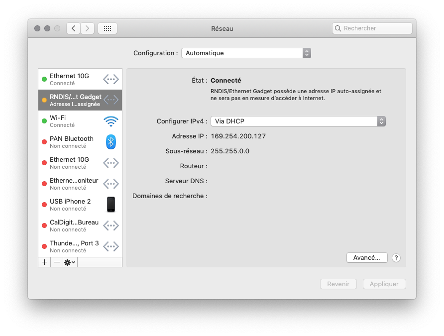This screenshot has width=444, height=336.
Task: Open the Configuration Automatique dropdown
Action: point(246,53)
